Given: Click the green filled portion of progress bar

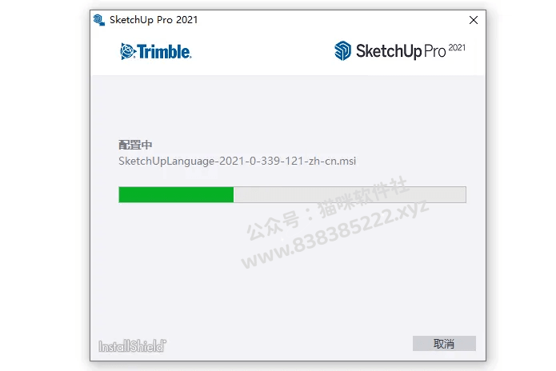Looking at the screenshot, I should click(x=176, y=194).
